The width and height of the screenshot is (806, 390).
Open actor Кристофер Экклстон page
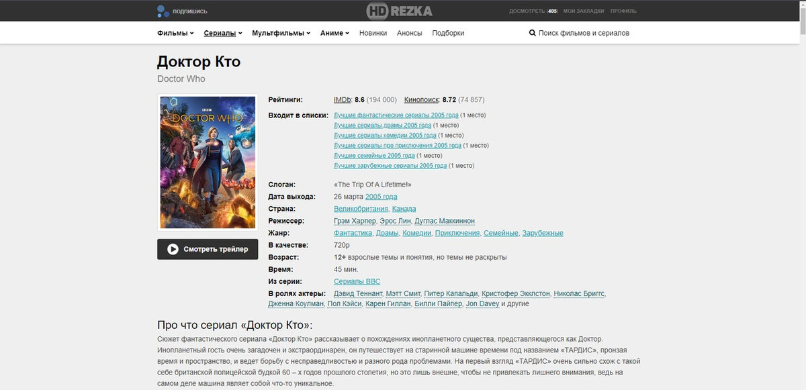click(516, 293)
